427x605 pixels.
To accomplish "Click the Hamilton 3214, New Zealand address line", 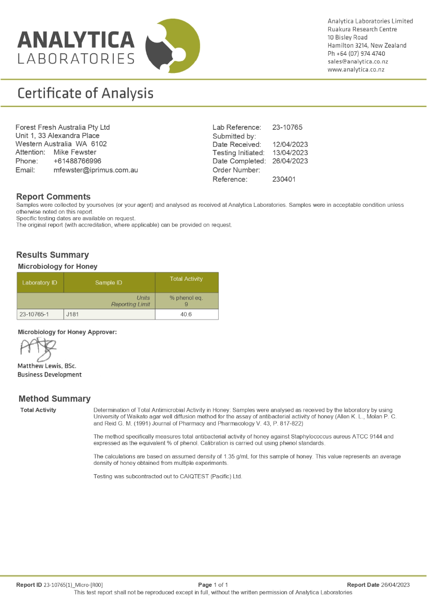I will [367, 46].
